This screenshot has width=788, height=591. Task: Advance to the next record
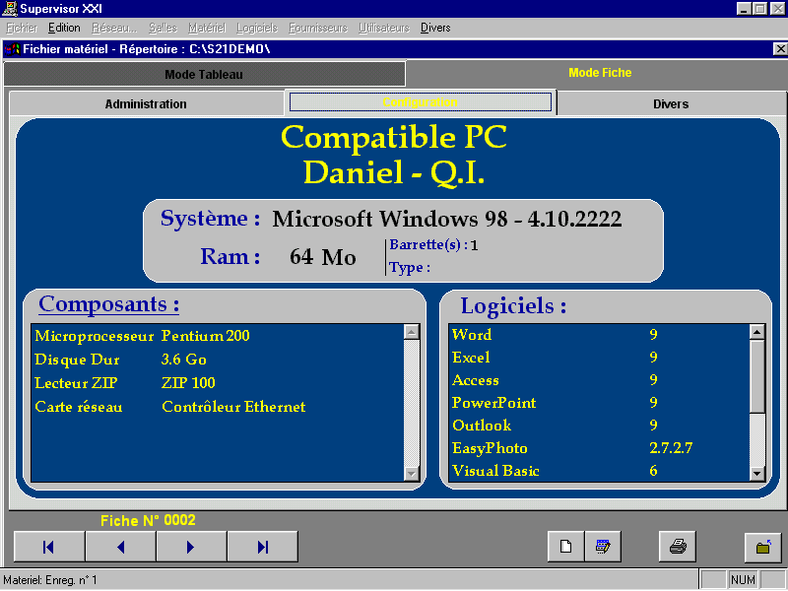click(x=191, y=547)
